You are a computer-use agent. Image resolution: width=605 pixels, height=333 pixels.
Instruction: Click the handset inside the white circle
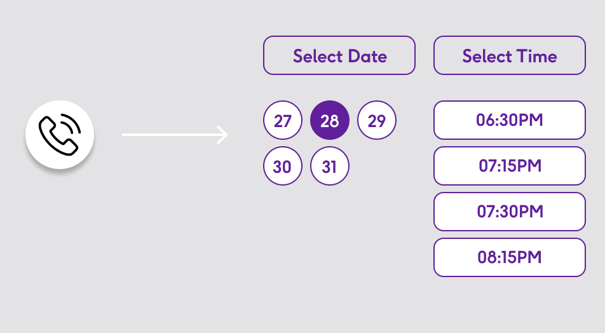click(57, 138)
